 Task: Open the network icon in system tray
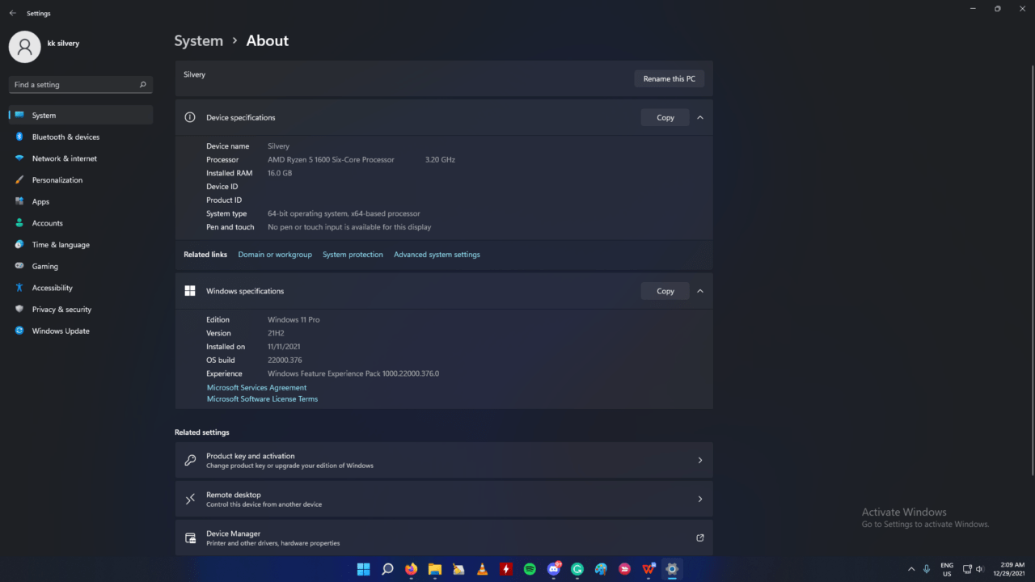click(967, 569)
